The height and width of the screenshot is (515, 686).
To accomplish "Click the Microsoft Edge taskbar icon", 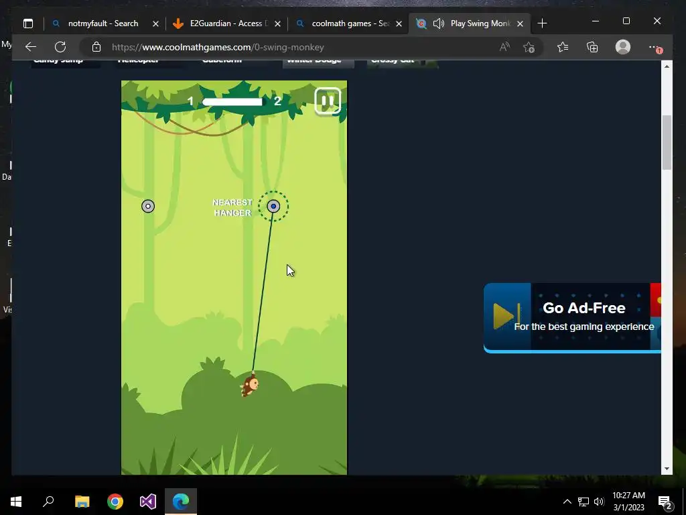I will click(x=181, y=502).
